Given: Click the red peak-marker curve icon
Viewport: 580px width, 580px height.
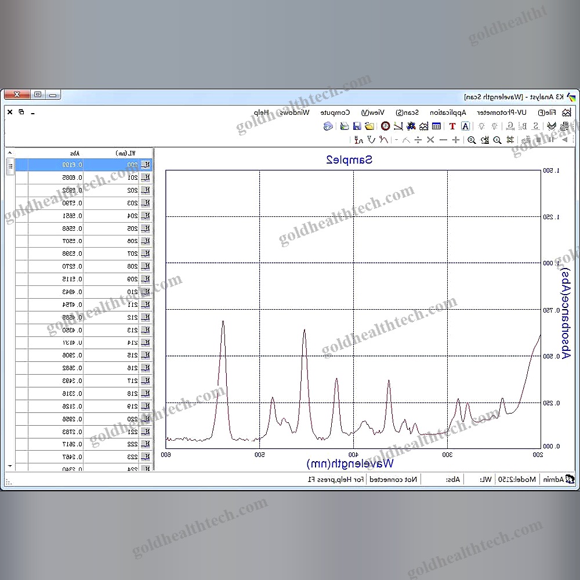Looking at the screenshot, I should (x=383, y=140).
